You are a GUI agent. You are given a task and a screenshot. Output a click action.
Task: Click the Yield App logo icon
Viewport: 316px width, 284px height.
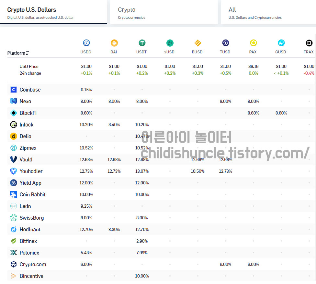click(14, 183)
